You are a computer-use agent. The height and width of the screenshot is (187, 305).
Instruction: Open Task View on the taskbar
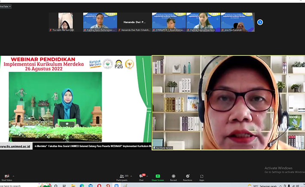64,186
